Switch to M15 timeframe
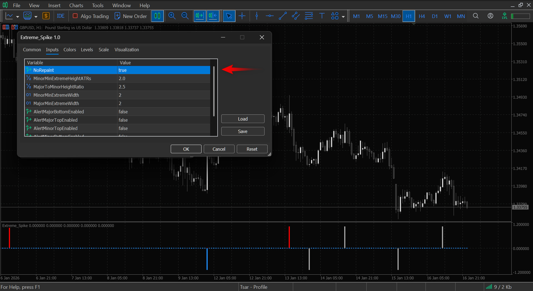Screen dimensions: 533x291 [x=383, y=16]
